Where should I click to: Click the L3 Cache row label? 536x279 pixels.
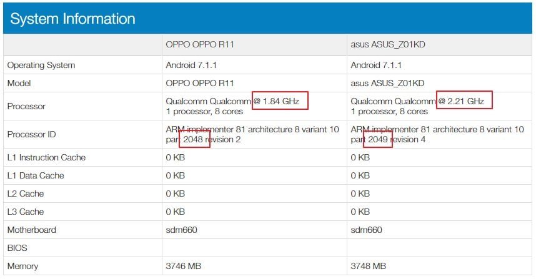[x=26, y=212]
